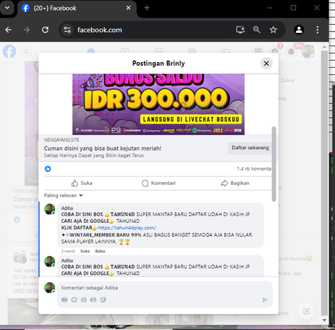Open the IDR 300.000 bonus ad image
Screen dimensions: 335x330
(158, 104)
